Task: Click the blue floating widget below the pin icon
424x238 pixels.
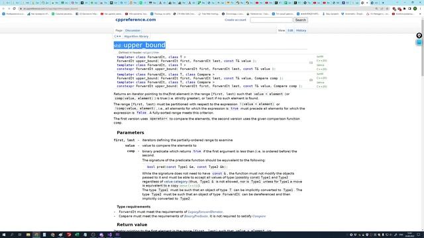Action: click(419, 42)
